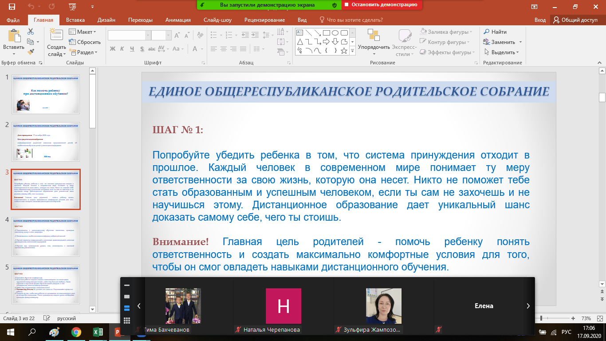Click the decrease font size icon
The image size is (606, 341).
pos(186,36)
